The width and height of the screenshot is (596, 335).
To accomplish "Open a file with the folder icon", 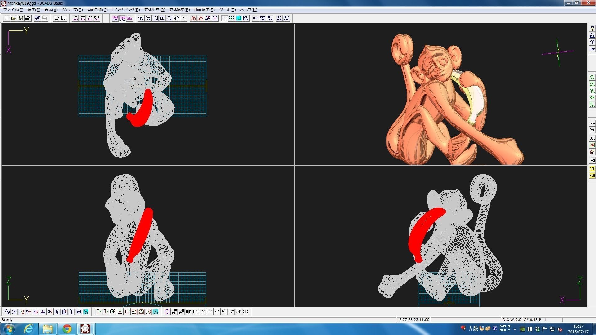I will point(14,18).
